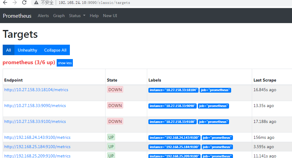The width and height of the screenshot is (292, 158).
Task: Expand the Status dropdown menu
Action: (x=77, y=16)
